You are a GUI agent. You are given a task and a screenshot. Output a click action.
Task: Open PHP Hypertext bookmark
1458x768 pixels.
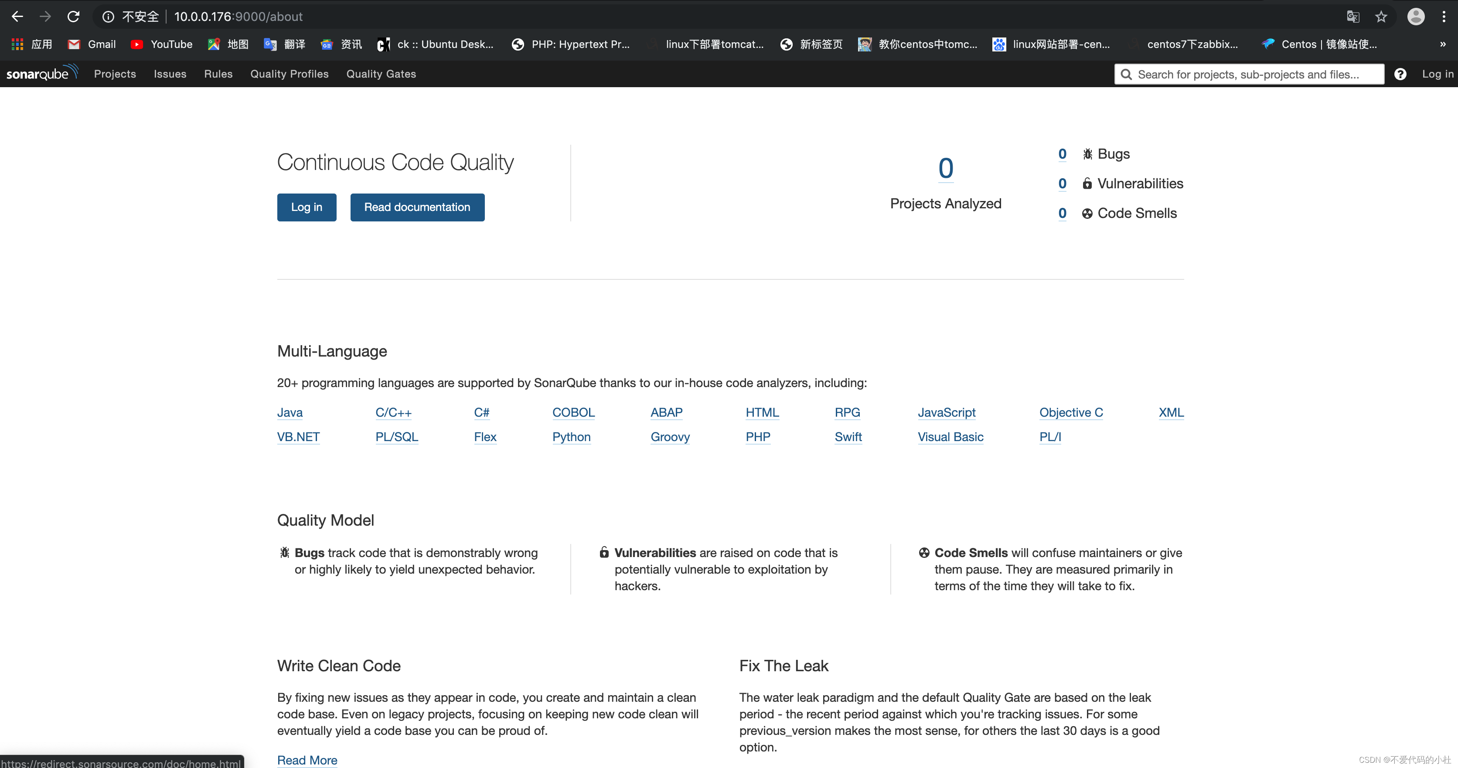(571, 44)
